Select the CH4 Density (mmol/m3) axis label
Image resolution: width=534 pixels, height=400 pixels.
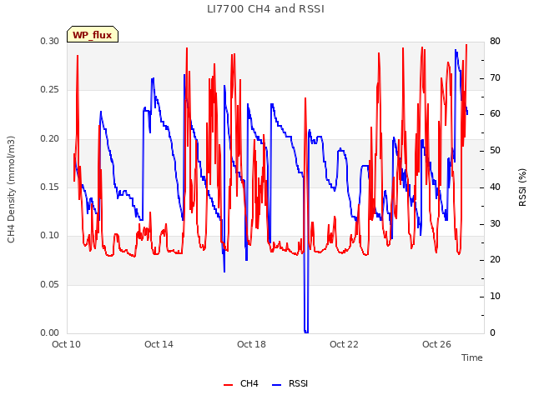11,189
